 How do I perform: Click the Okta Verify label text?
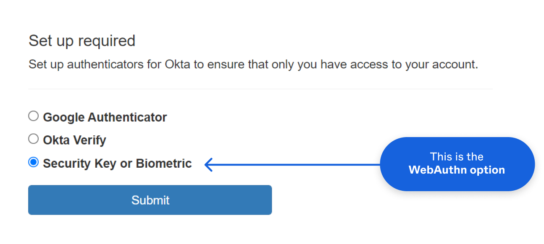(x=74, y=140)
